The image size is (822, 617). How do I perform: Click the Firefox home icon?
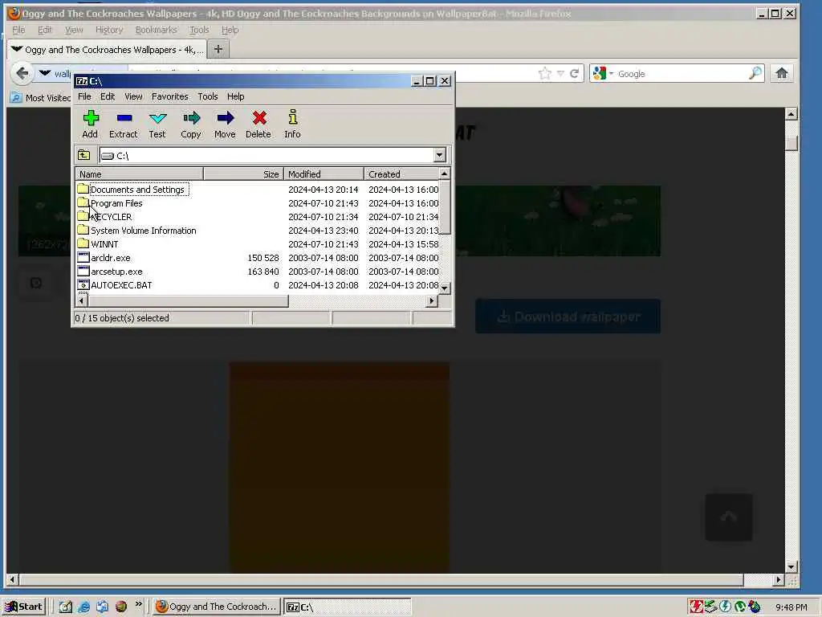[x=782, y=73]
